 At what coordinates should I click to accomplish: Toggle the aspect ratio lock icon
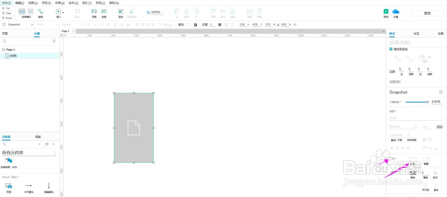click(x=278, y=25)
